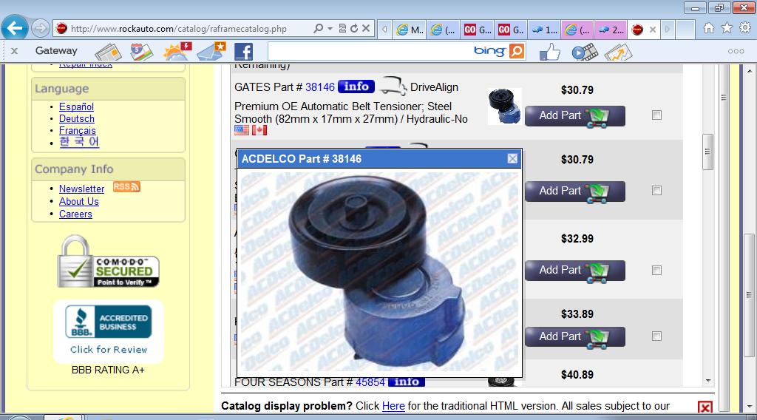Screen dimensions: 757x420
Task: Open the toolbar's more options dots
Action: pyautogui.click(x=736, y=51)
